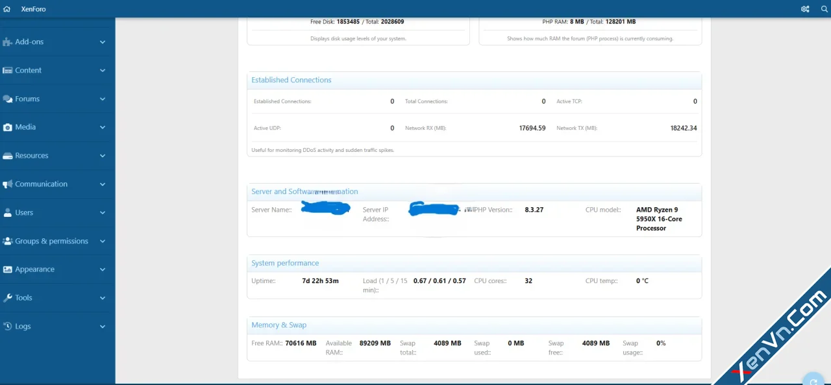The image size is (831, 385).
Task: Click the Server and Software information header
Action: (304, 192)
